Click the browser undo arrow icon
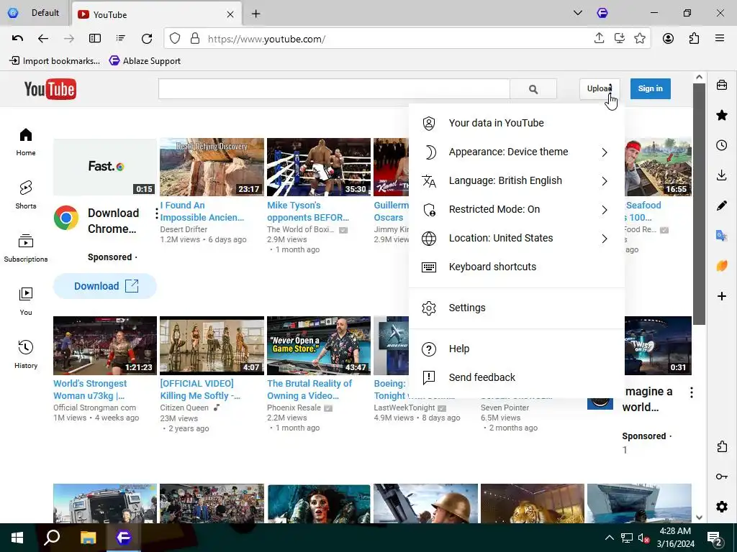 pyautogui.click(x=17, y=39)
